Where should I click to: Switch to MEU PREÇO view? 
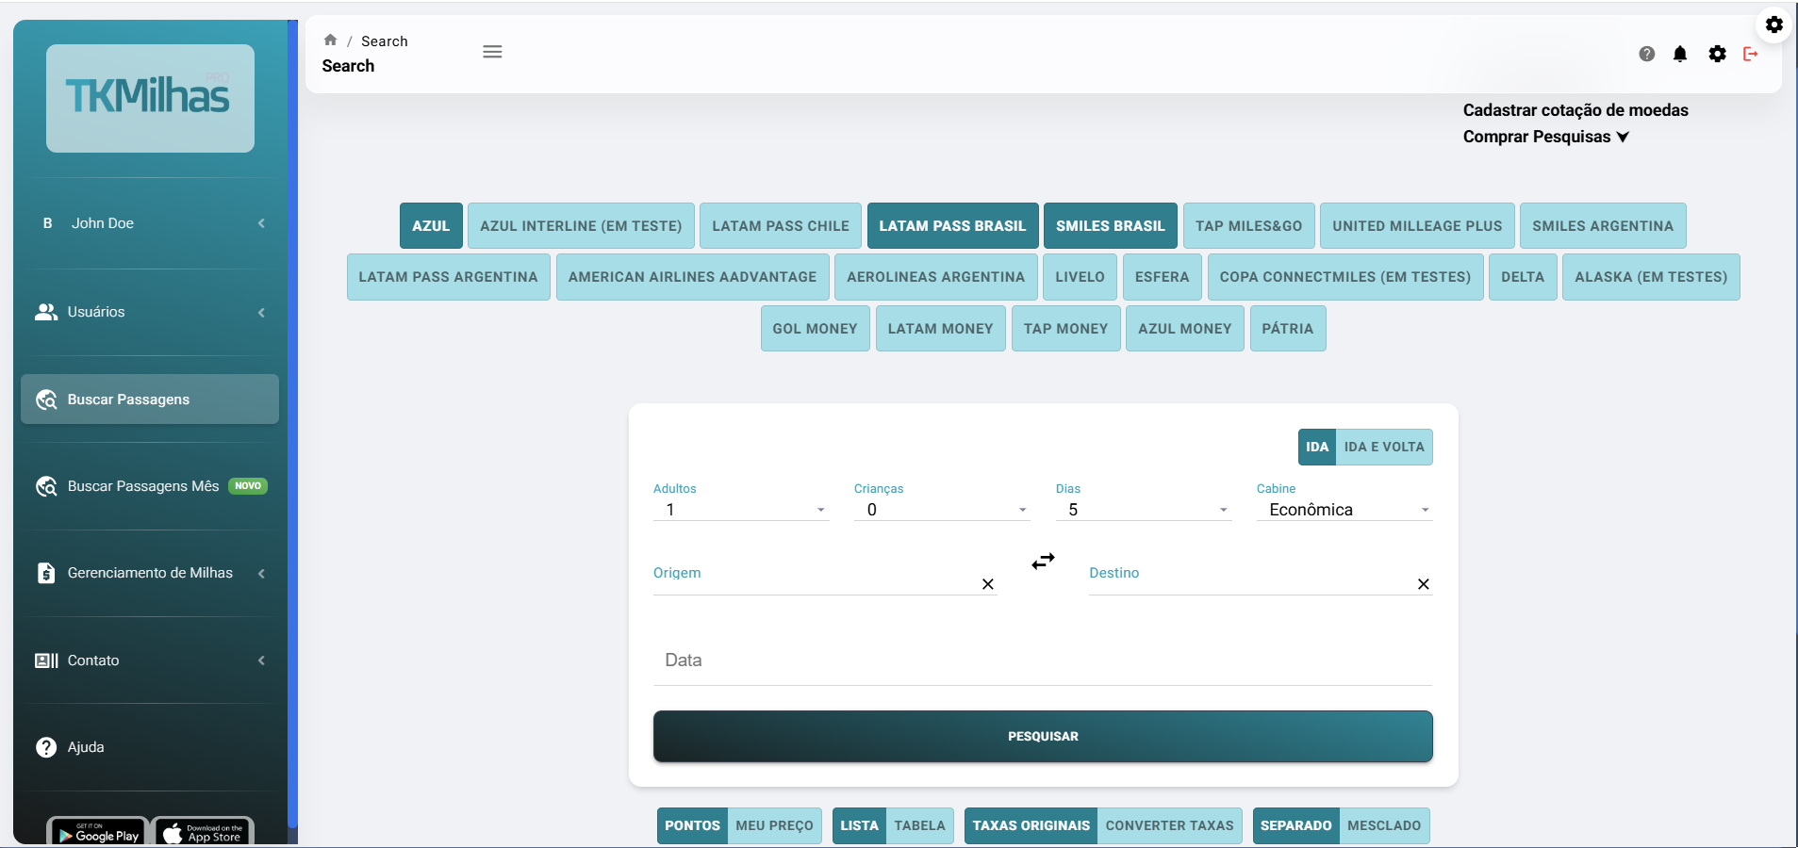[774, 825]
